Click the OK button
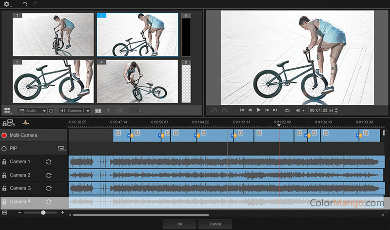 [x=179, y=224]
